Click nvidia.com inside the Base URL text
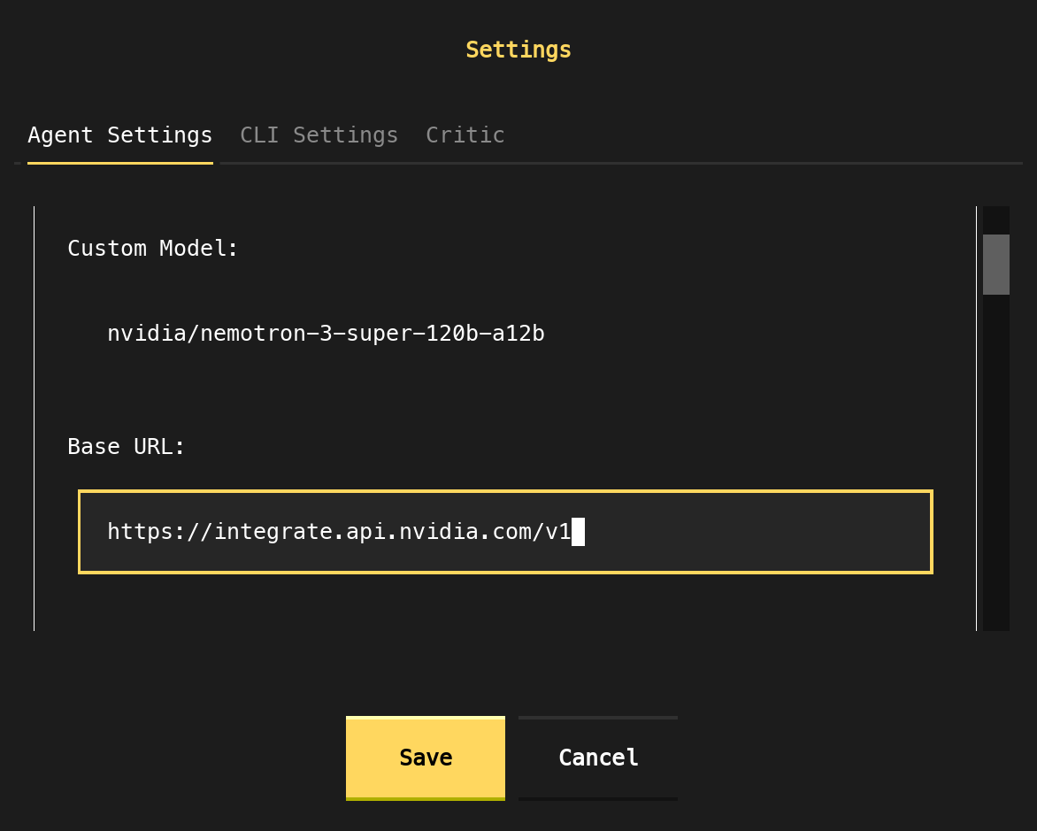Viewport: 1037px width, 831px height. click(465, 532)
